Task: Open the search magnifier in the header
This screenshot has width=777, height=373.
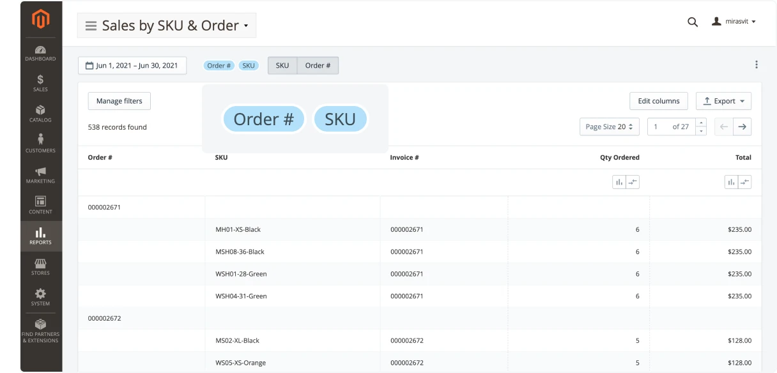Action: click(693, 21)
